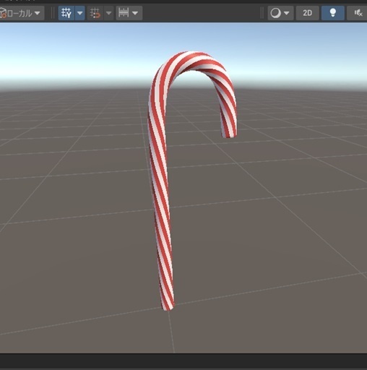Open grid snapping settings dropdown arrow
The image size is (367, 370).
click(108, 13)
